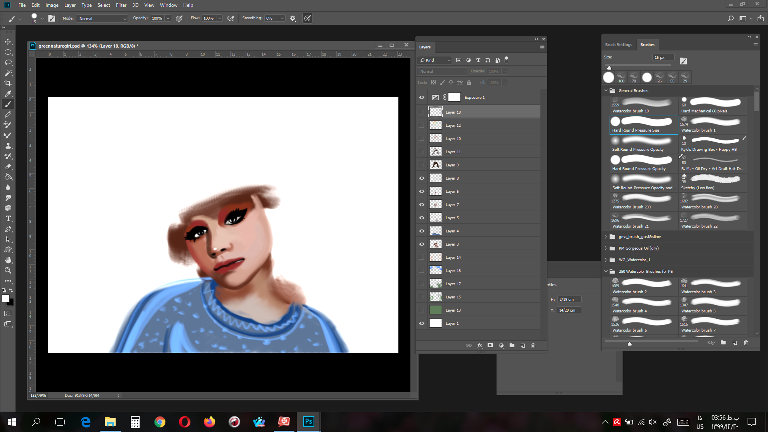Select the Crop tool
Viewport: 768px width, 432px height.
pos(8,83)
